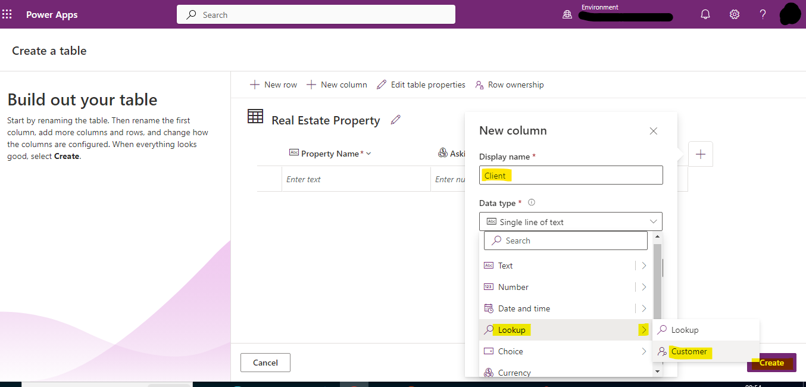
Task: Click the data type list scrollbar
Action: click(x=657, y=282)
